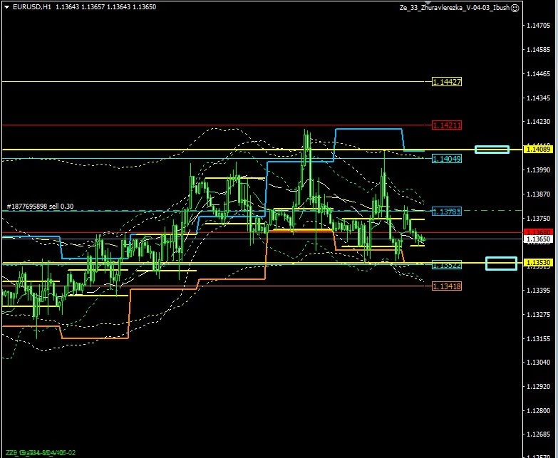Click the yellow 1.14427 price label

click(x=447, y=82)
